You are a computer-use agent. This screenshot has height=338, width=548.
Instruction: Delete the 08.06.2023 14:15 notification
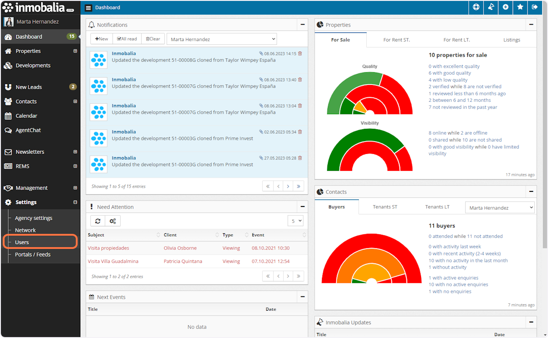(300, 53)
